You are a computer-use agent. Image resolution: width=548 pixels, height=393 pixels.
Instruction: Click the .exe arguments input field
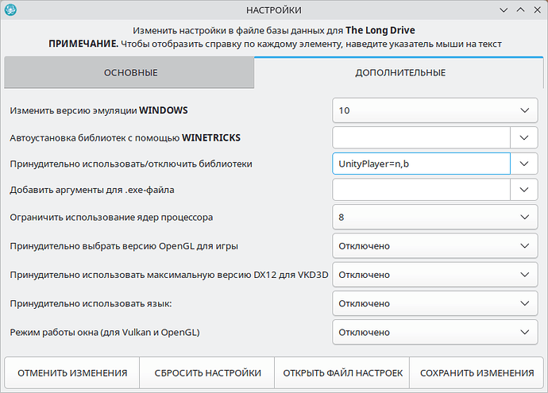(421, 190)
